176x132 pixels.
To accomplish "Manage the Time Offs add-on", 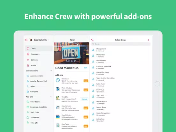I will point(84,99).
